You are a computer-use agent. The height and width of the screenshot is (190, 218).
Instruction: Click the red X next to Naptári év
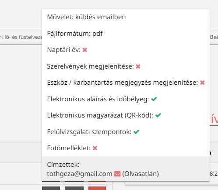(x=85, y=50)
